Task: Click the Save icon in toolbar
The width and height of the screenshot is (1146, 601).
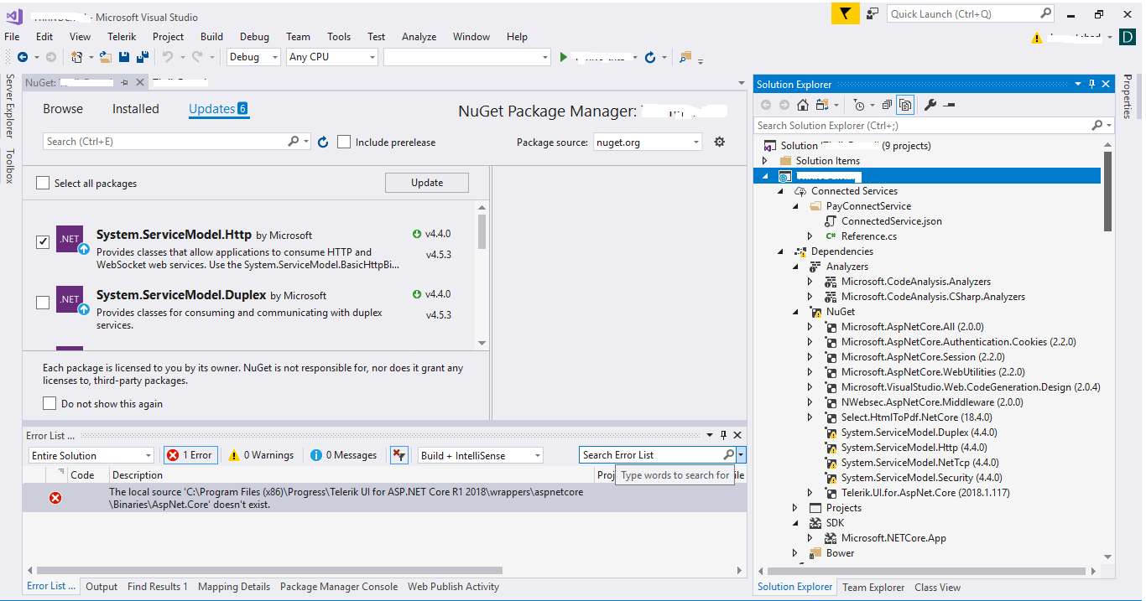Action: tap(124, 57)
